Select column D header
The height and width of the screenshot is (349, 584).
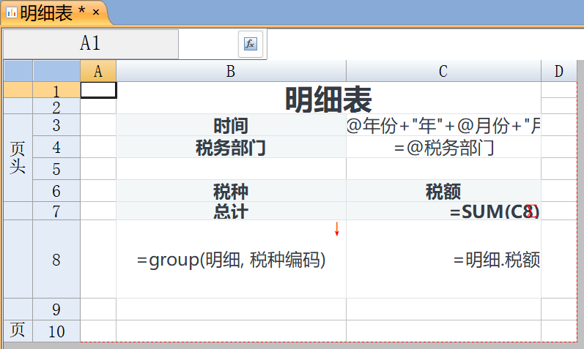[x=559, y=71]
